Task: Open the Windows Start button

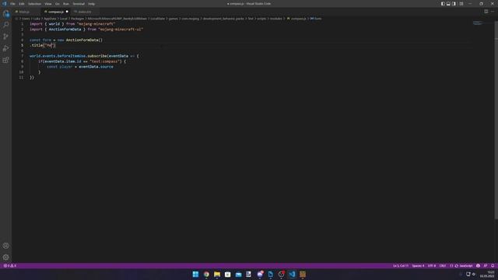Action: click(195, 274)
